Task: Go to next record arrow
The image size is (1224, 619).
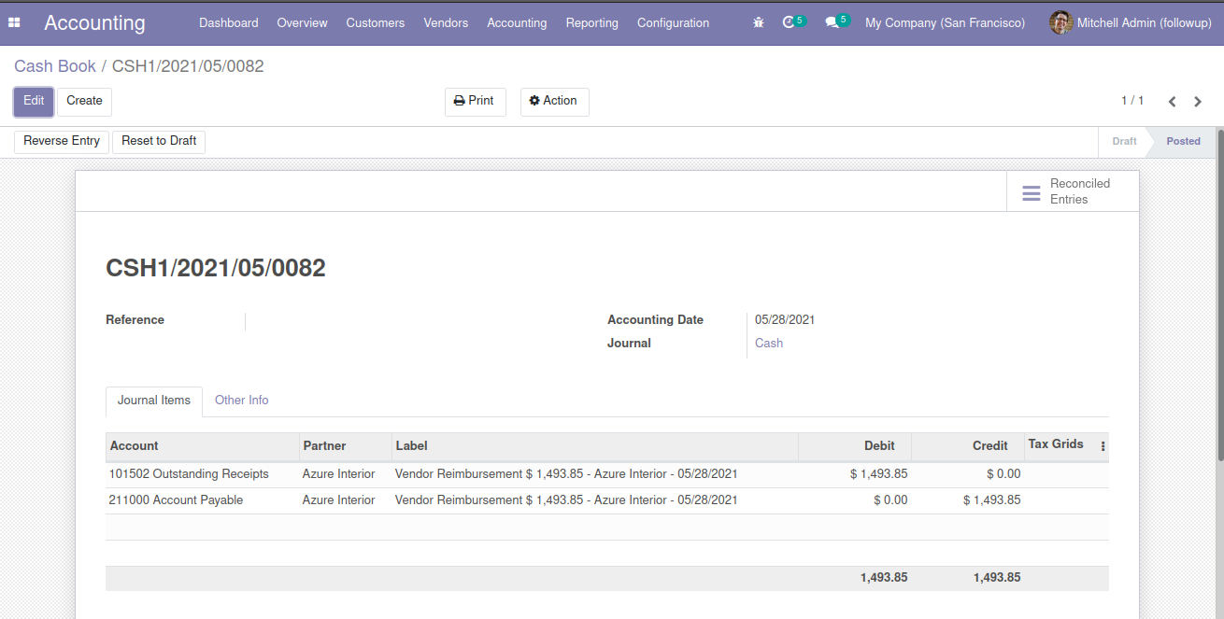Action: pyautogui.click(x=1199, y=102)
